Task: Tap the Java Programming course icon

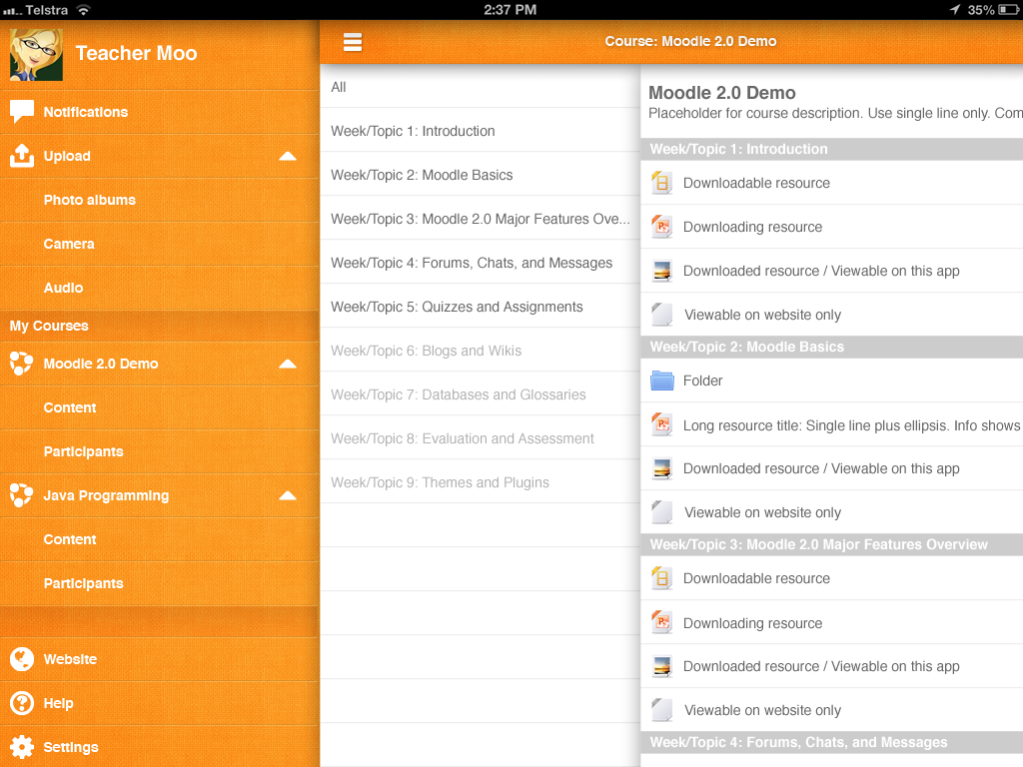Action: point(22,495)
